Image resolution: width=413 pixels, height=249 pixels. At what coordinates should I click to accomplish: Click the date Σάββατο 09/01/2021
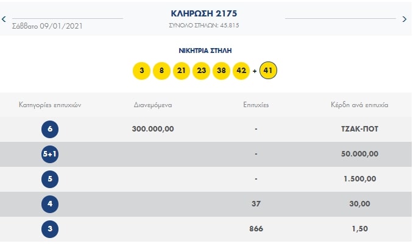[48, 26]
